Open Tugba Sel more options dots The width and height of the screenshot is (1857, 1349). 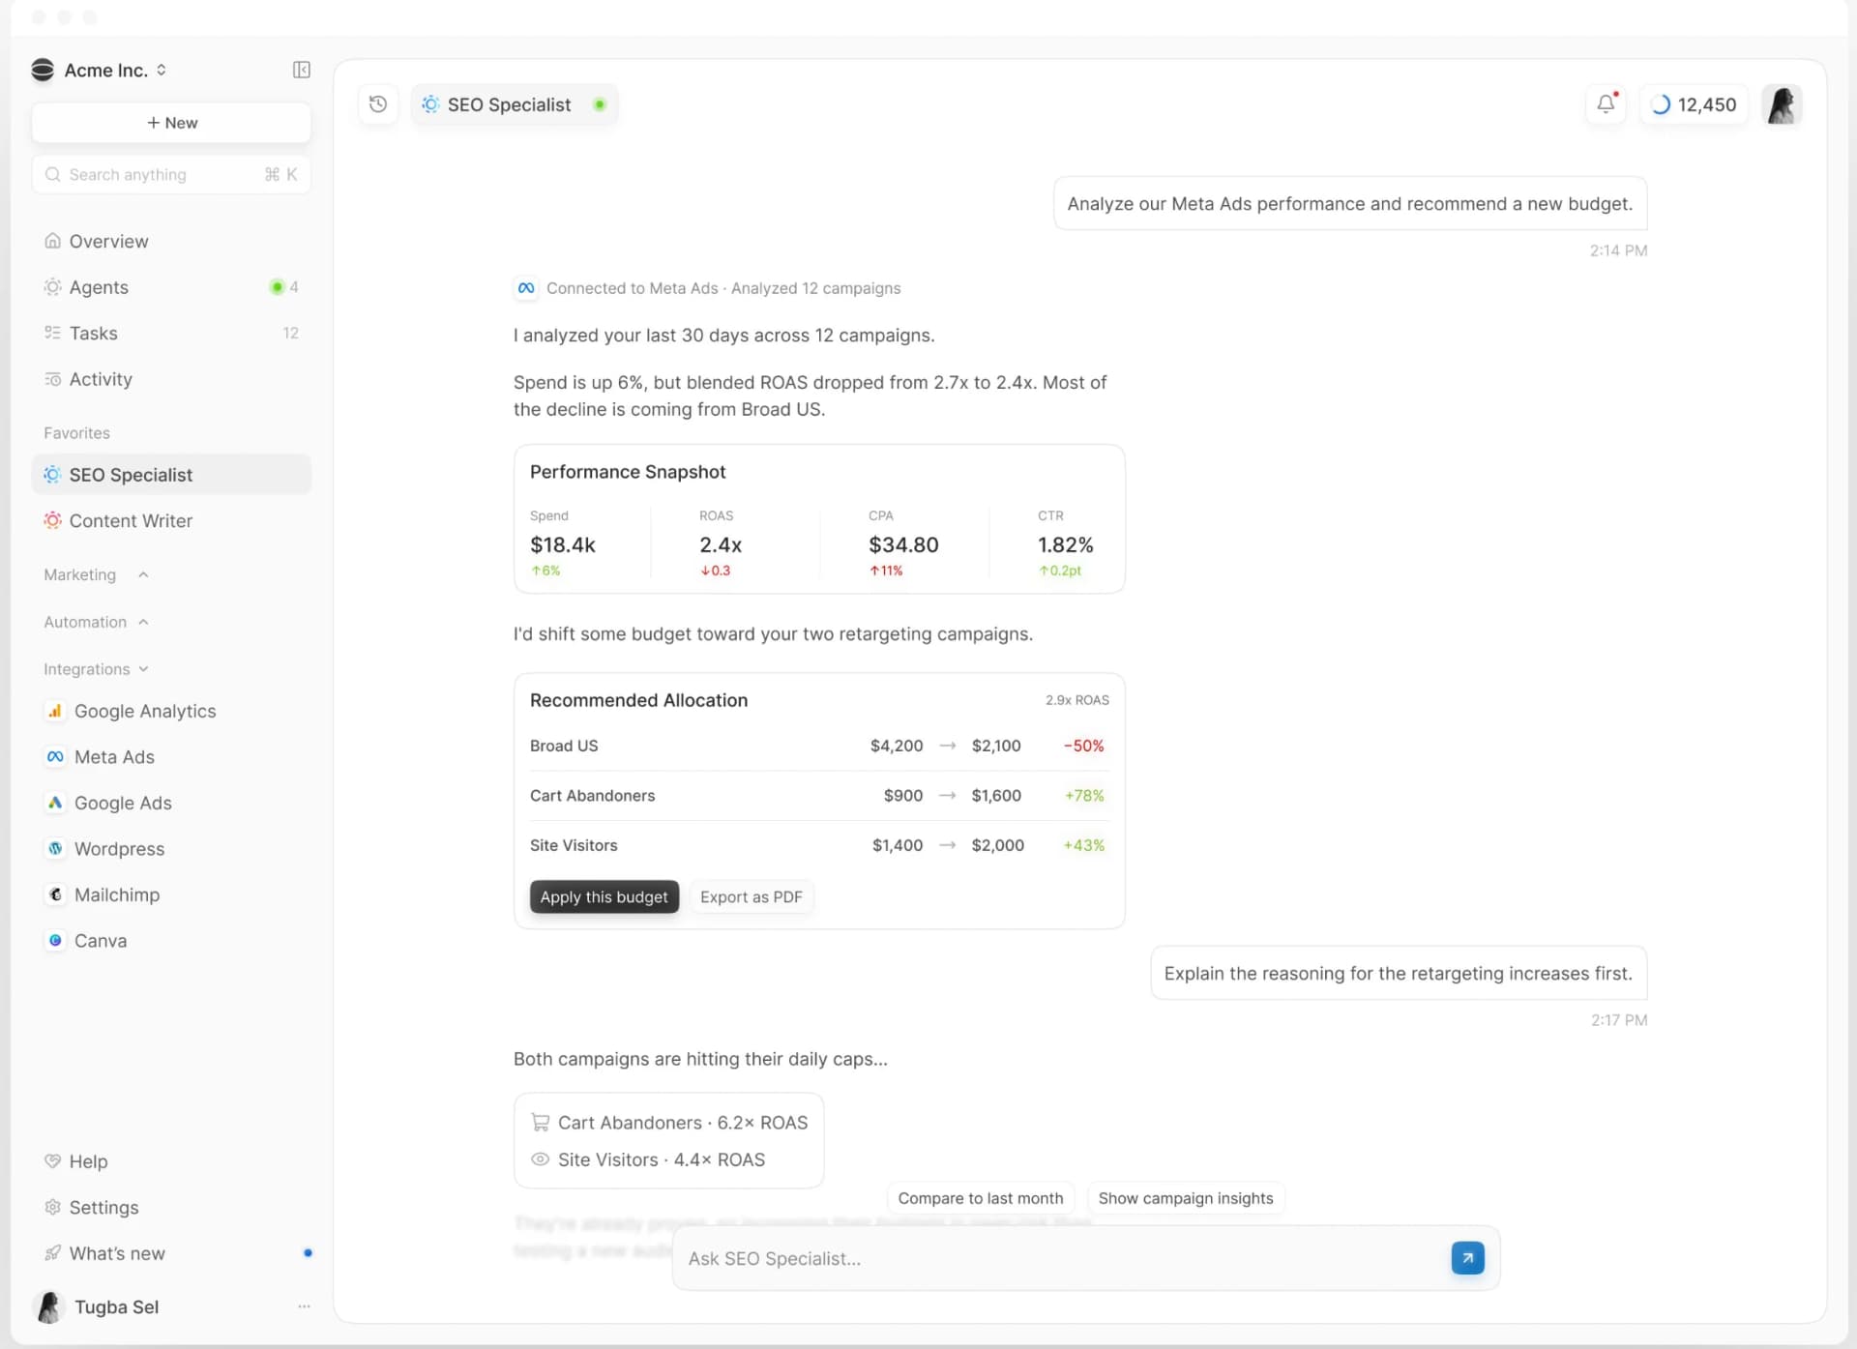304,1306
